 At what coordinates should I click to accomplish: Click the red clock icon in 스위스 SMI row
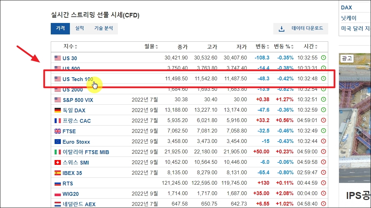tap(323, 162)
